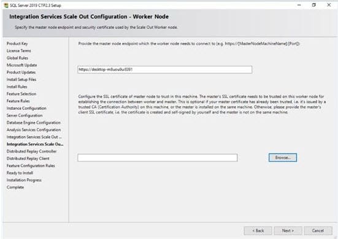Select the License Terms step
This screenshot has width=338, height=239.
19,51
